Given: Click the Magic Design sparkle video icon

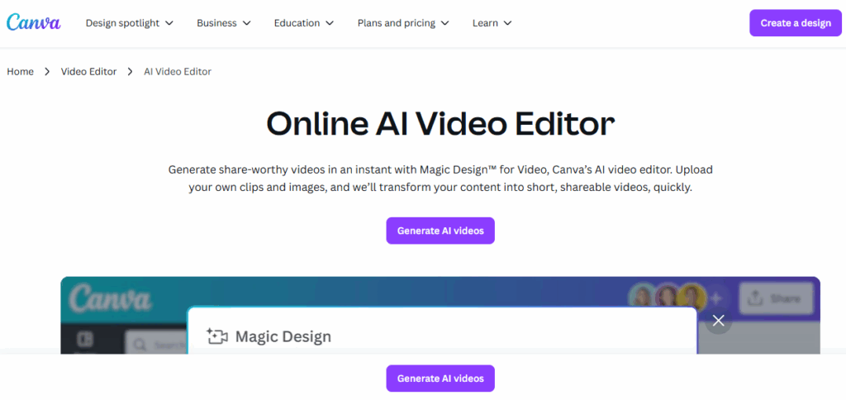Looking at the screenshot, I should tap(217, 337).
